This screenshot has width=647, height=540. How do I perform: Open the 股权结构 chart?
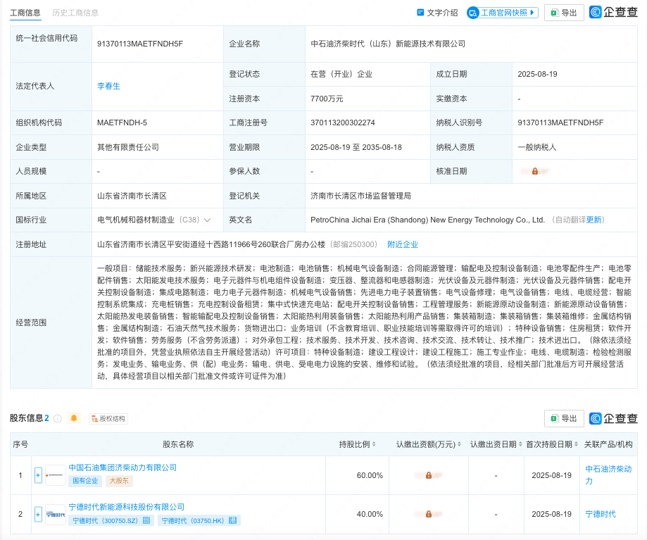[x=108, y=419]
